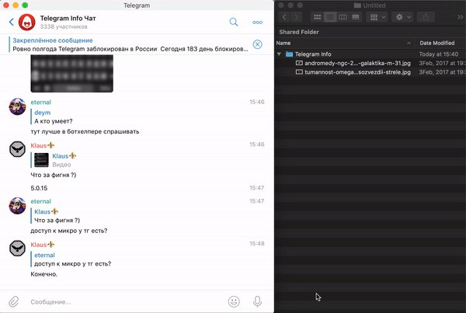Go forward in the Finder window
466x313 pixels.
pyautogui.click(x=296, y=17)
